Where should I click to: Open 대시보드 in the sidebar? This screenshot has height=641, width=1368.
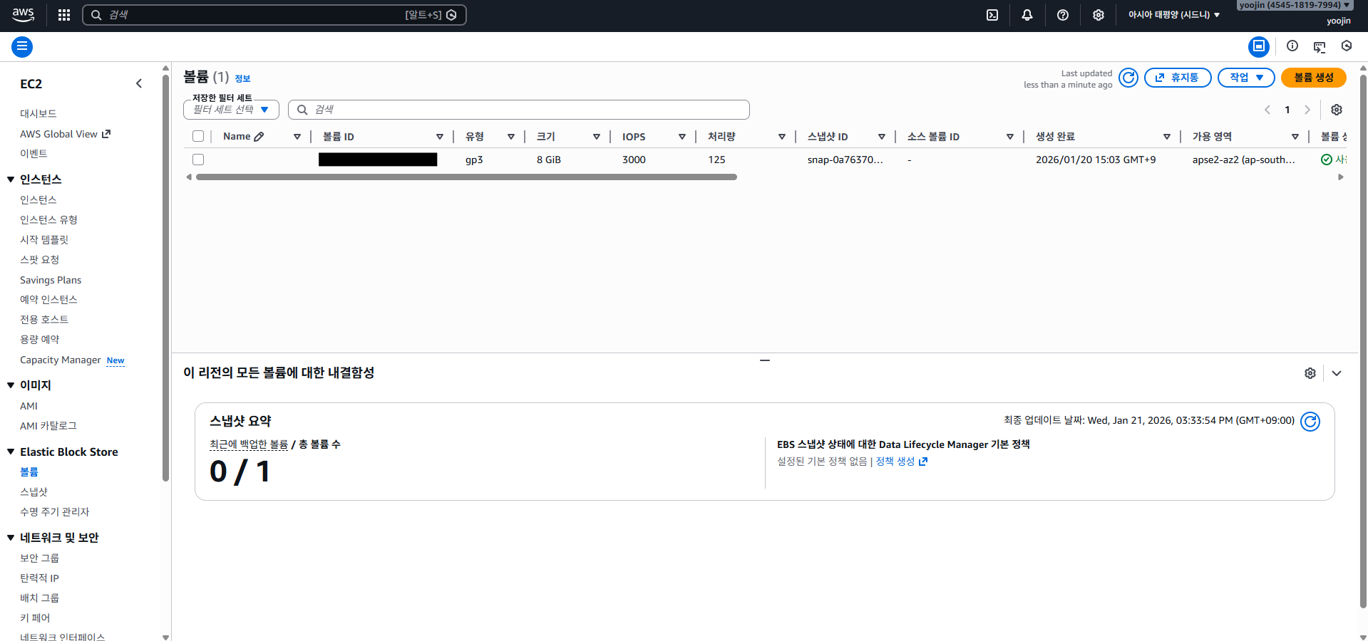point(38,113)
